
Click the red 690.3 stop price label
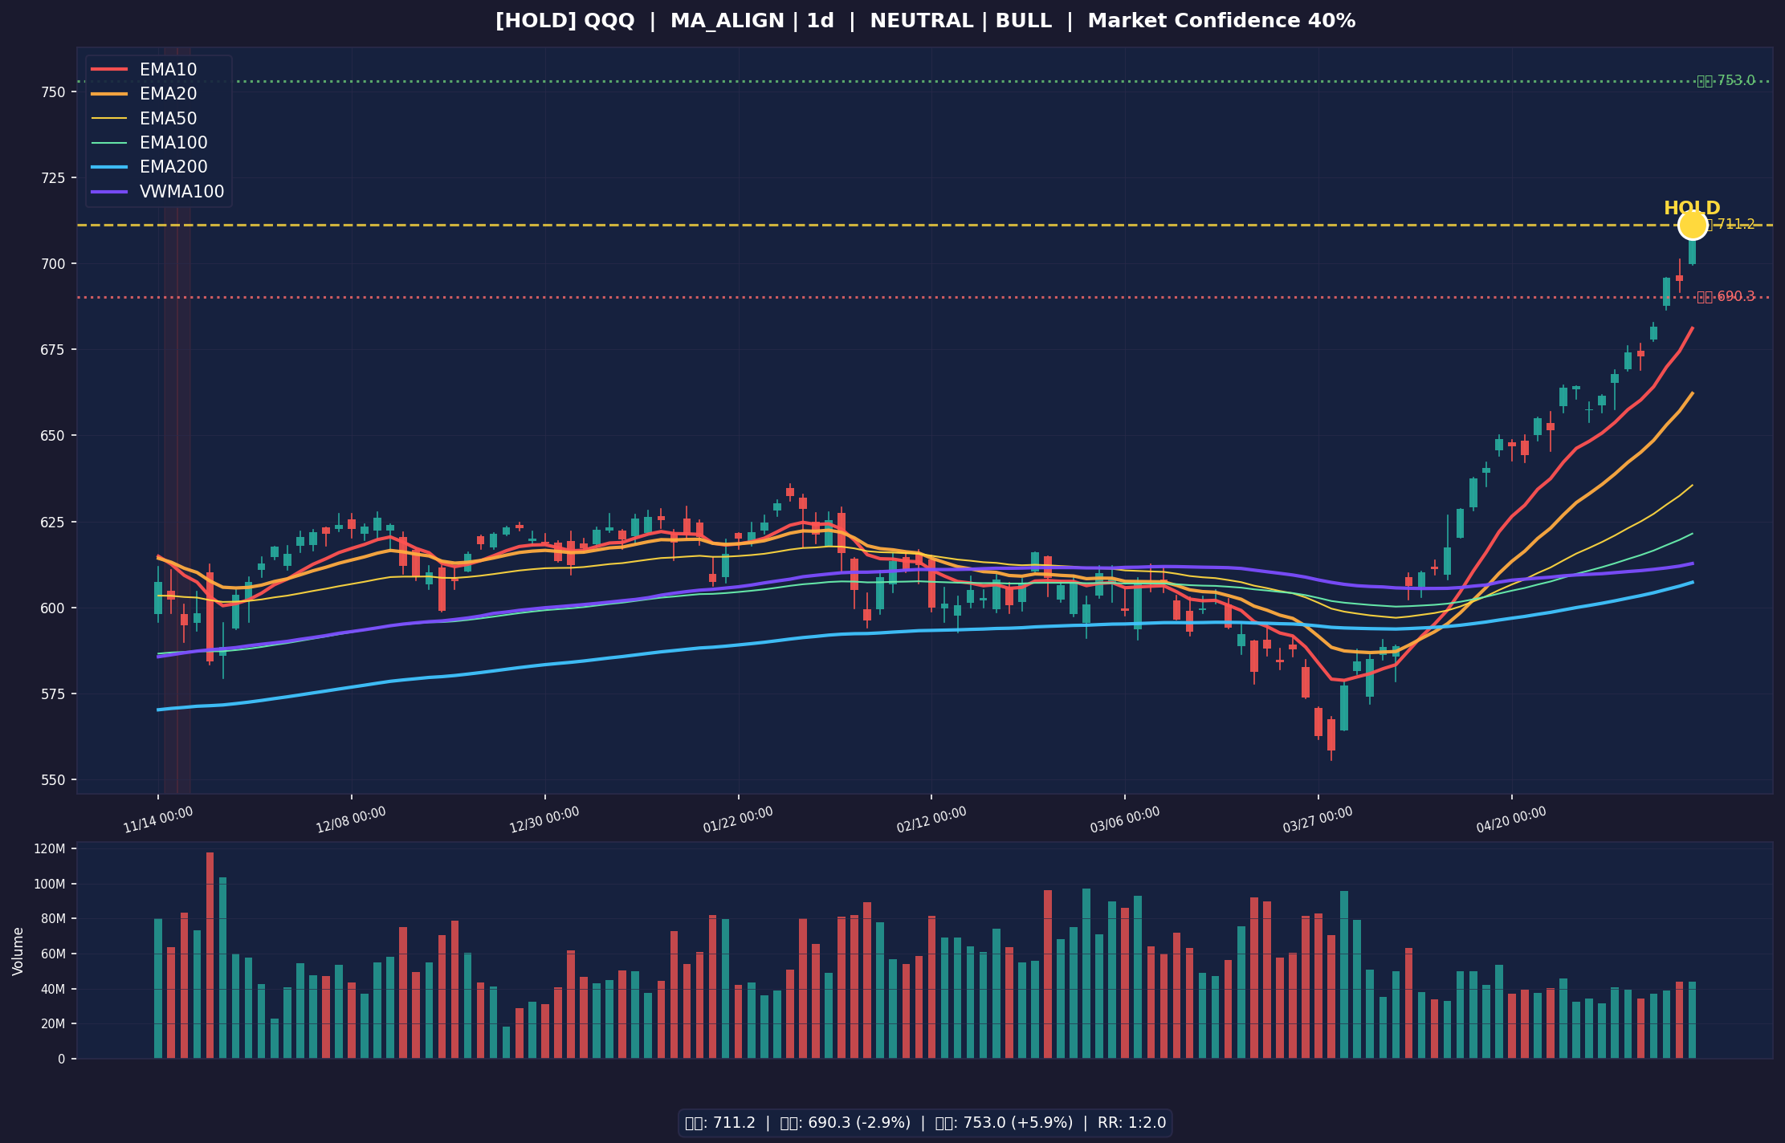pos(1726,297)
